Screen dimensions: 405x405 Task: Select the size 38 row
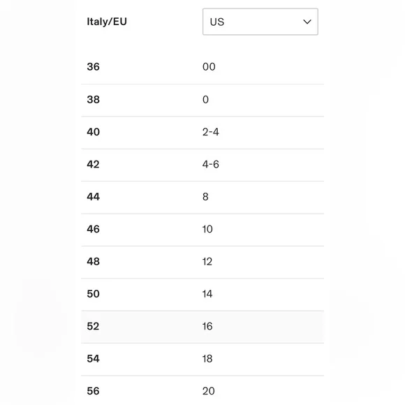(x=202, y=101)
